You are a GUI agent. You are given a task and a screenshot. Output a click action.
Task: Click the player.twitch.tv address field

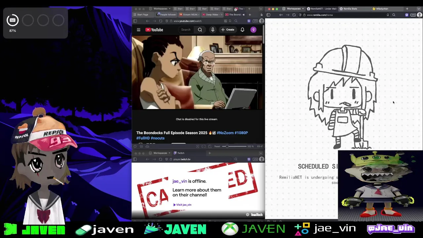coord(198,159)
